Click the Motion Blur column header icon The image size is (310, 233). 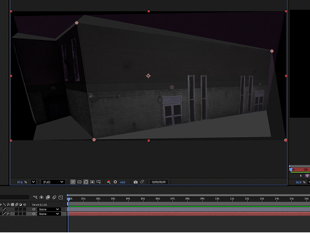pos(17,205)
